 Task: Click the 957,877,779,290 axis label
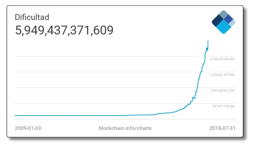(x=223, y=106)
